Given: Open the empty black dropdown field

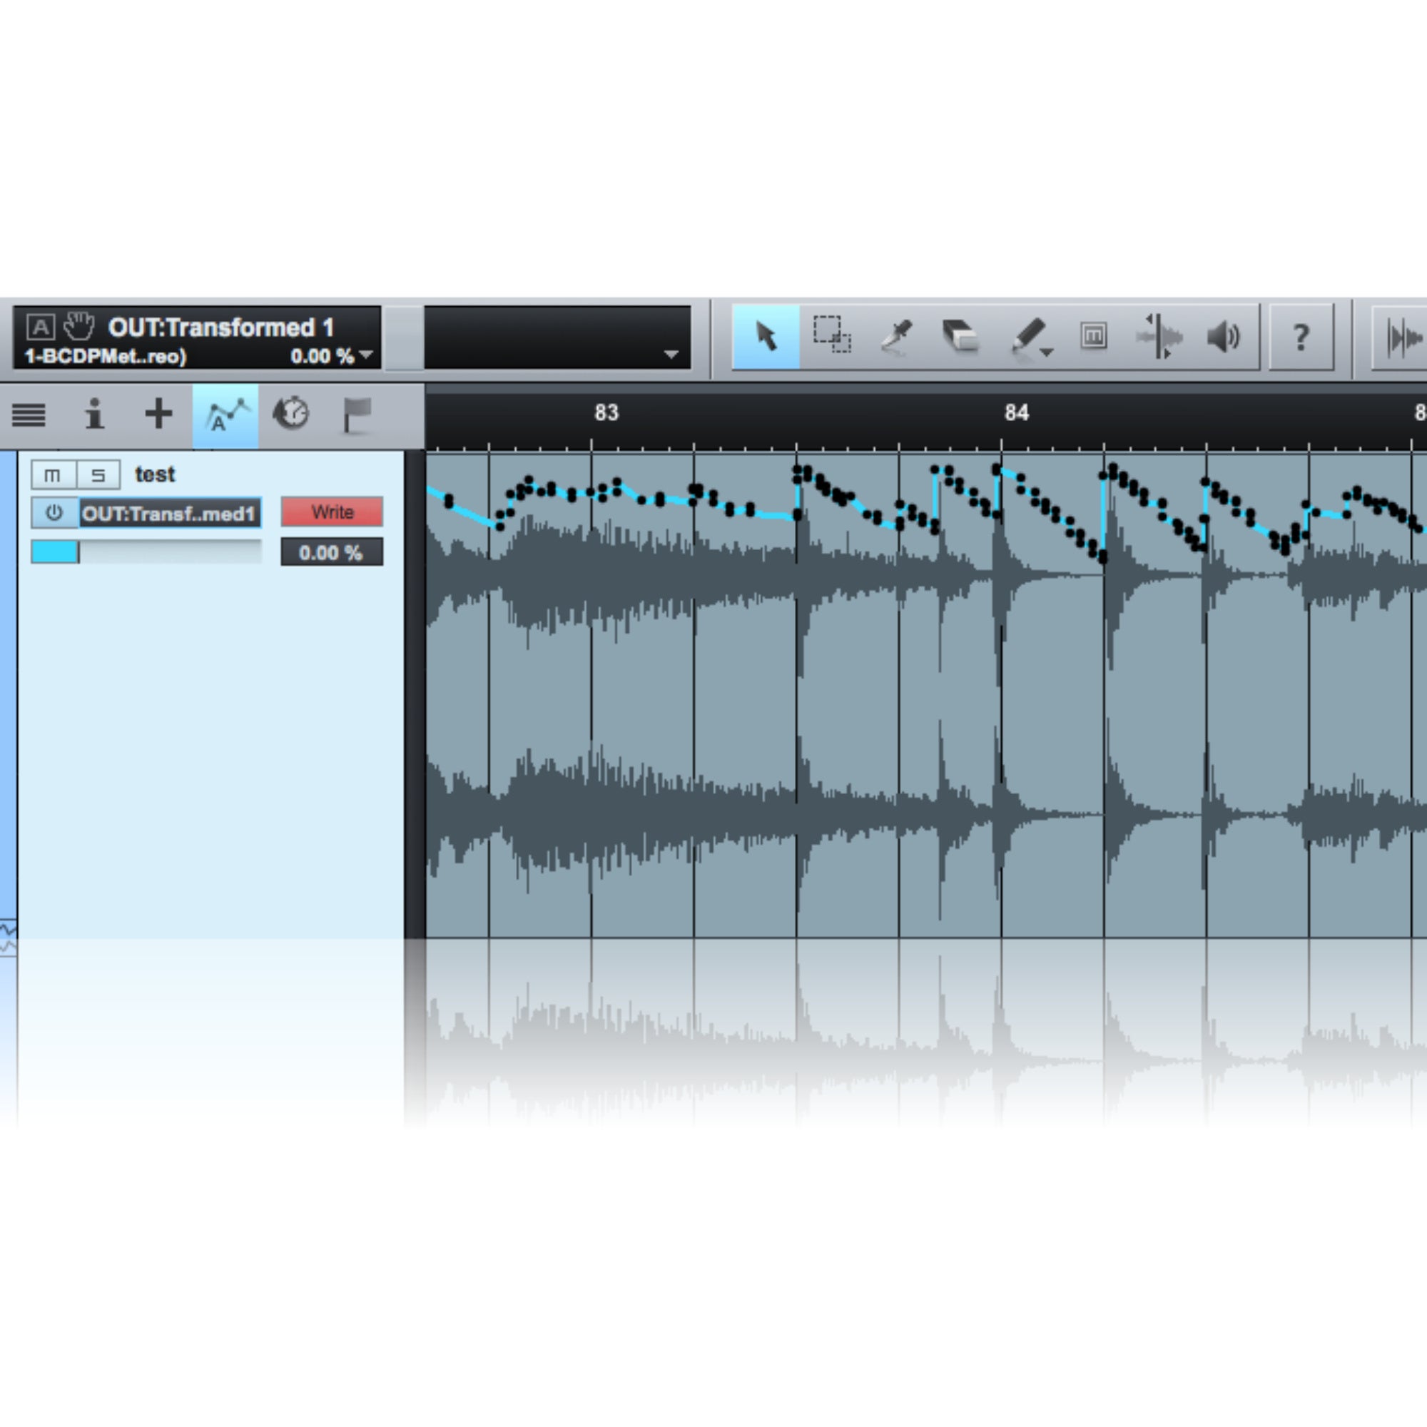Looking at the screenshot, I should click(x=557, y=337).
